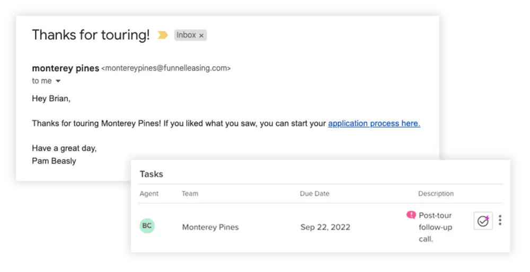Open the 'application process here' link
530x272 pixels.
pyautogui.click(x=374, y=123)
